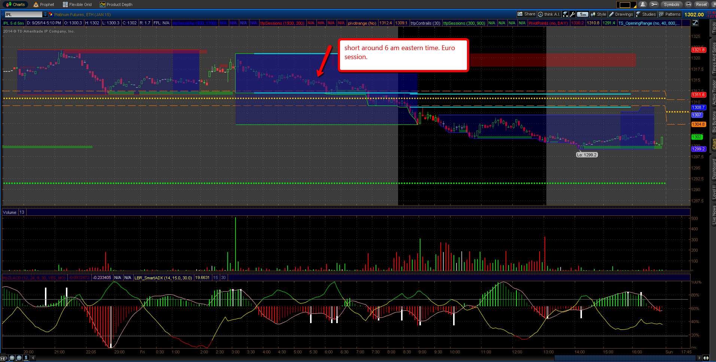
Task: Click the pivotrange (No) label
Action: pos(362,23)
